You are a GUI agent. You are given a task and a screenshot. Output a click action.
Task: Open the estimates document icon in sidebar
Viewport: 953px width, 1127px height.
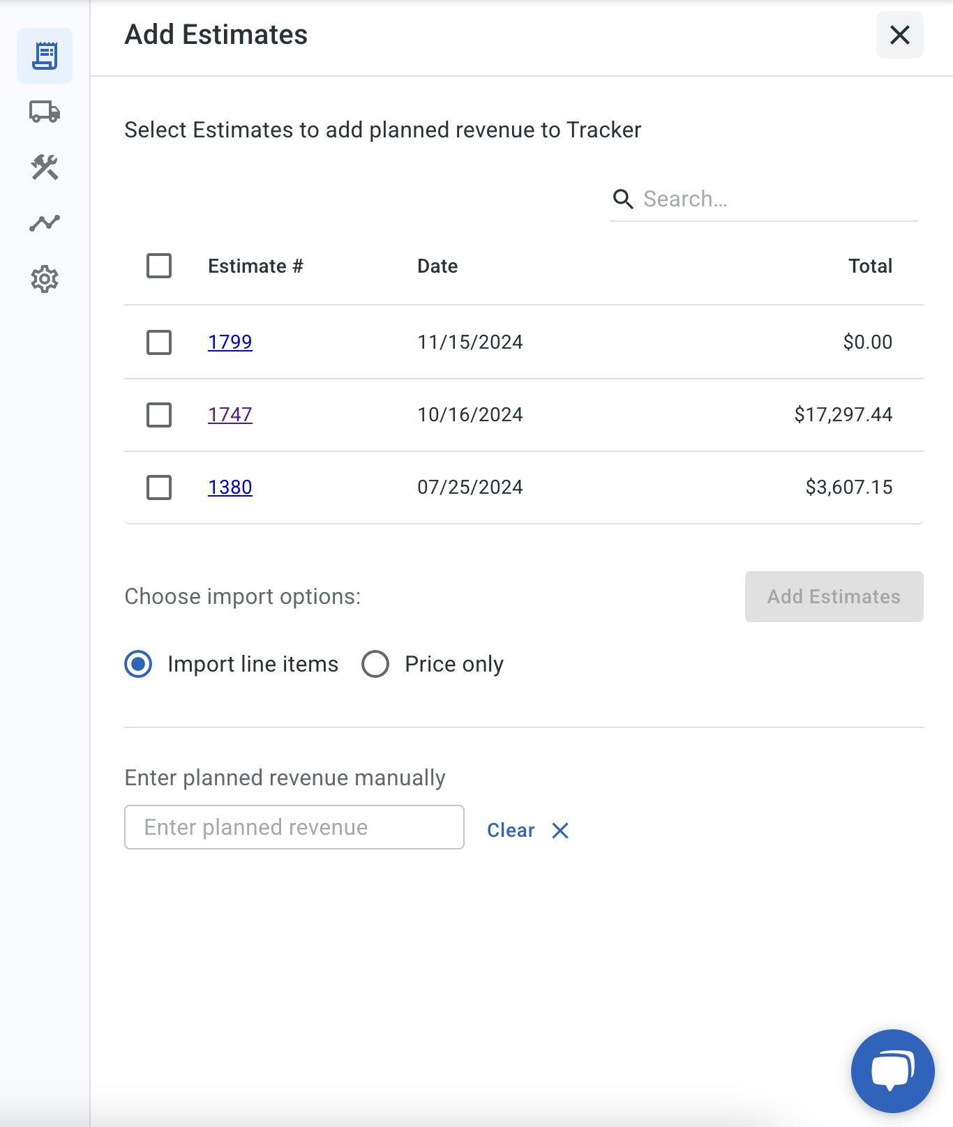(x=45, y=56)
